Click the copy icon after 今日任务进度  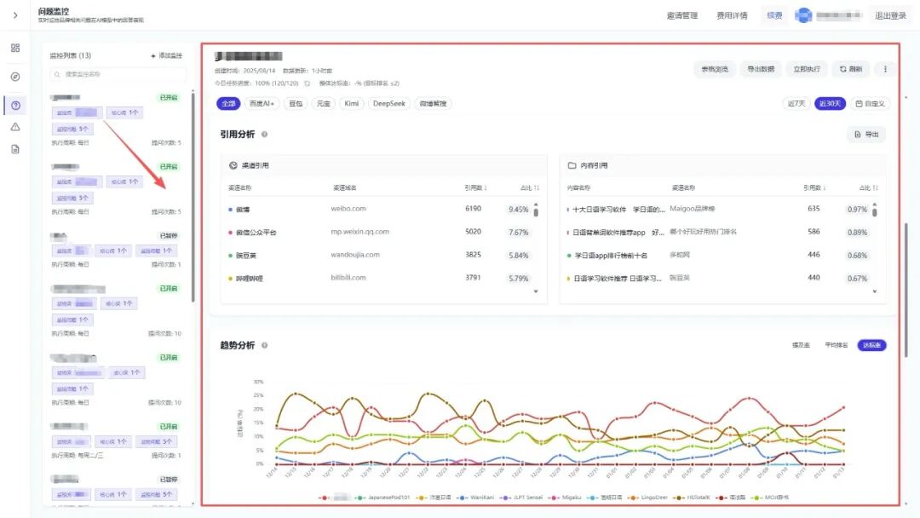307,83
